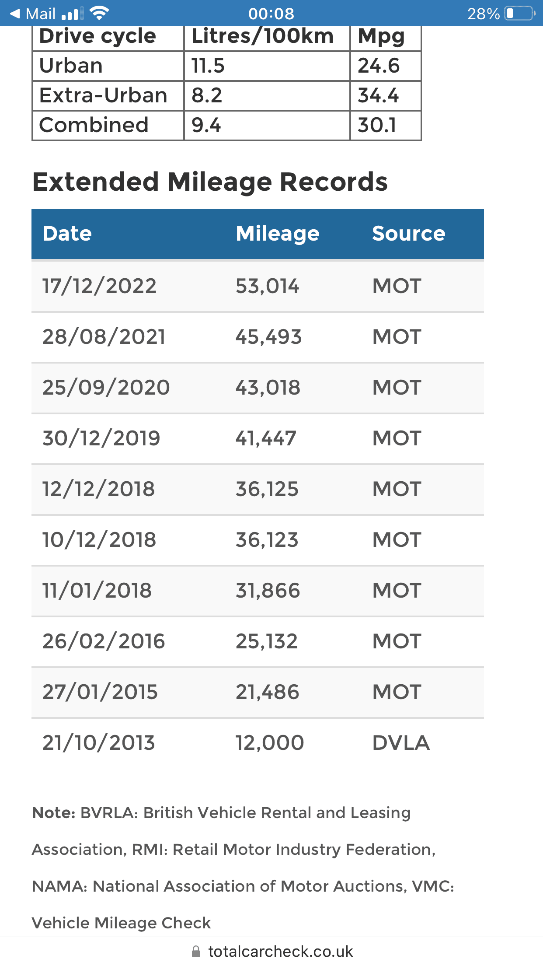The image size is (543, 966).
Task: Tap the 00:08 clock in status bar
Action: point(271,14)
